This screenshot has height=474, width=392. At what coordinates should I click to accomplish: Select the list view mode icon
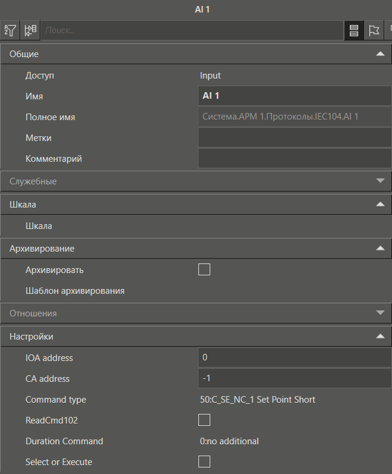click(x=354, y=30)
